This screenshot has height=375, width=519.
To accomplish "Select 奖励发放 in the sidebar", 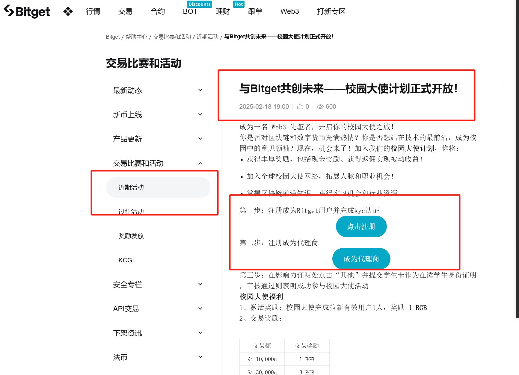I will (131, 236).
